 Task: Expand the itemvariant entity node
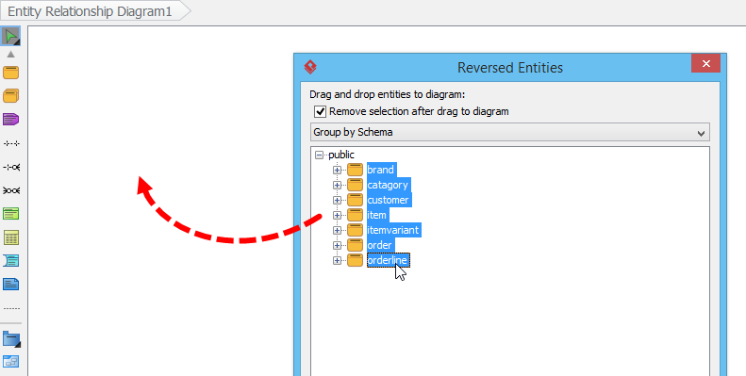(x=337, y=230)
